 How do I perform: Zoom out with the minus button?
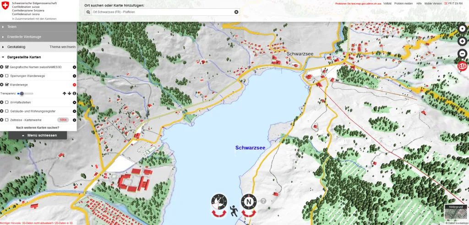tap(463, 54)
